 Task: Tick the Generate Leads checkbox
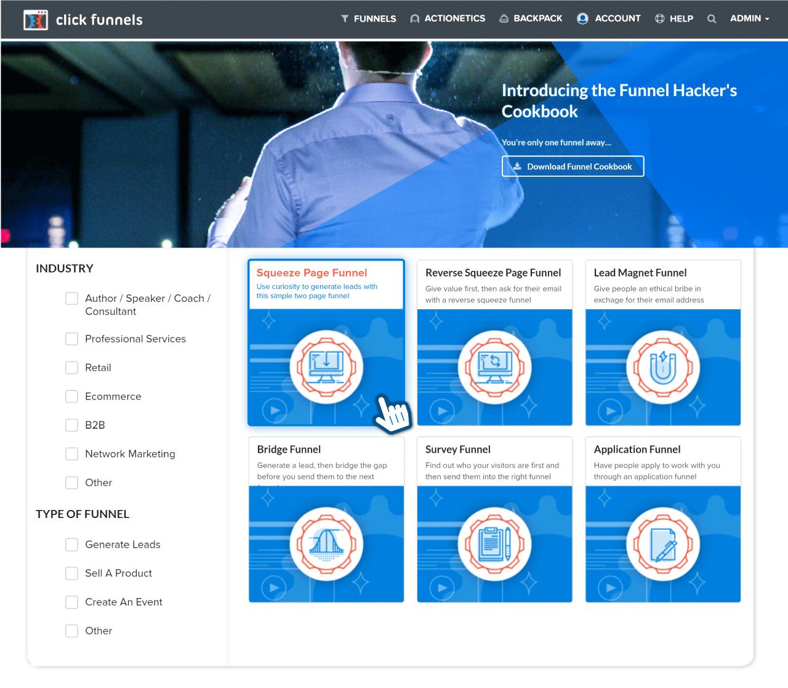72,544
